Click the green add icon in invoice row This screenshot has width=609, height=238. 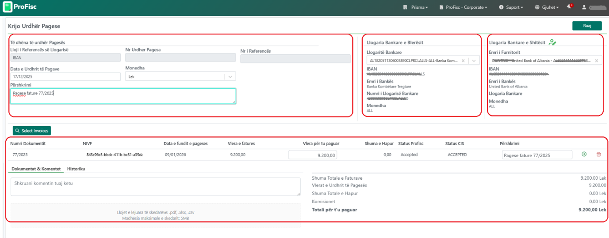[x=584, y=155]
